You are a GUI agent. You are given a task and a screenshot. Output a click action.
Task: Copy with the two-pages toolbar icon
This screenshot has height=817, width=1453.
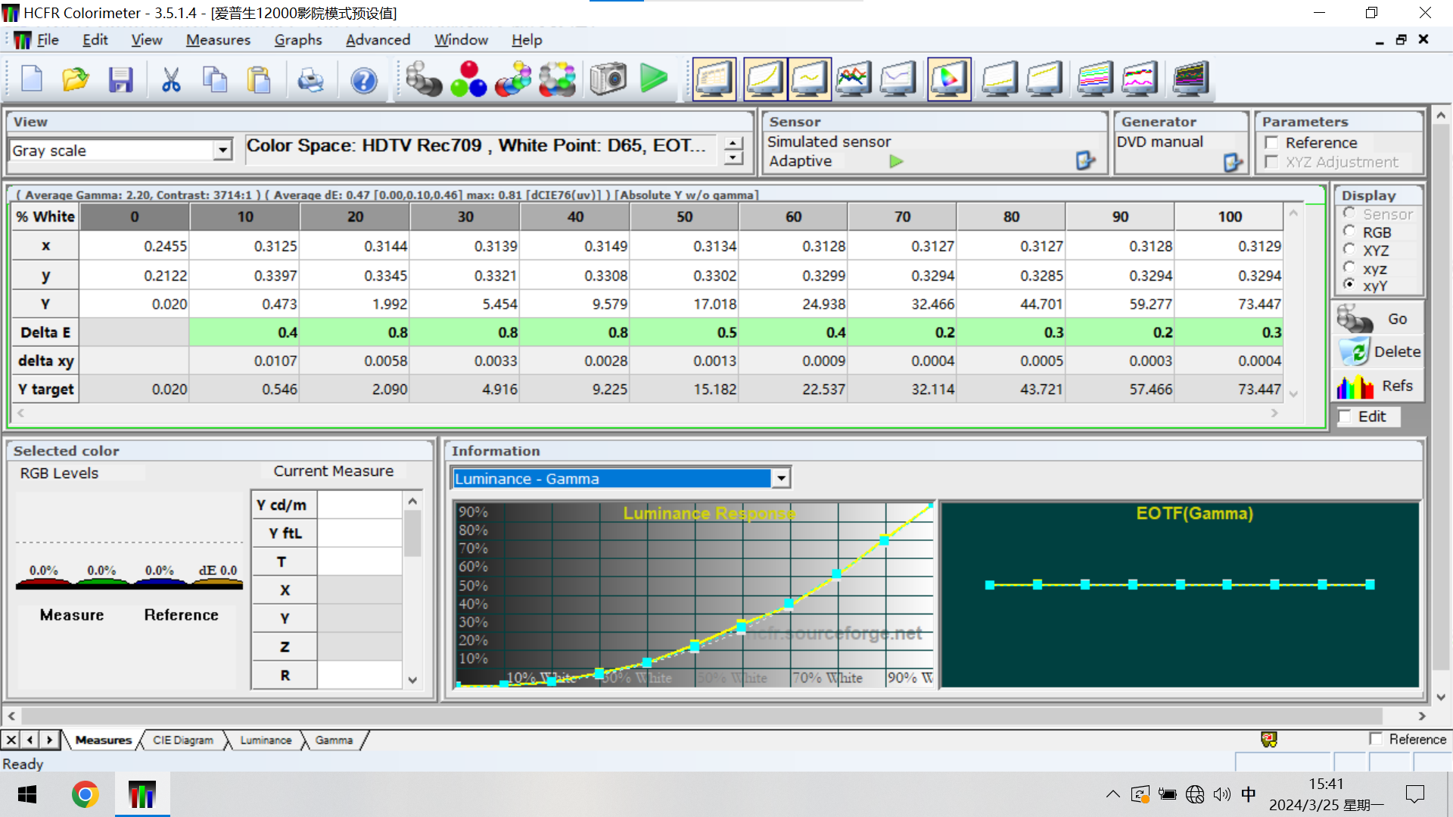pos(215,79)
